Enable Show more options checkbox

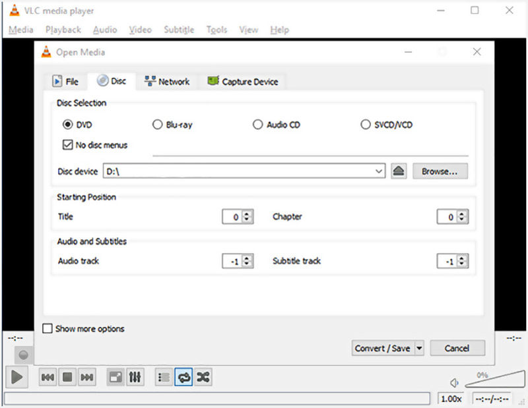click(x=48, y=328)
